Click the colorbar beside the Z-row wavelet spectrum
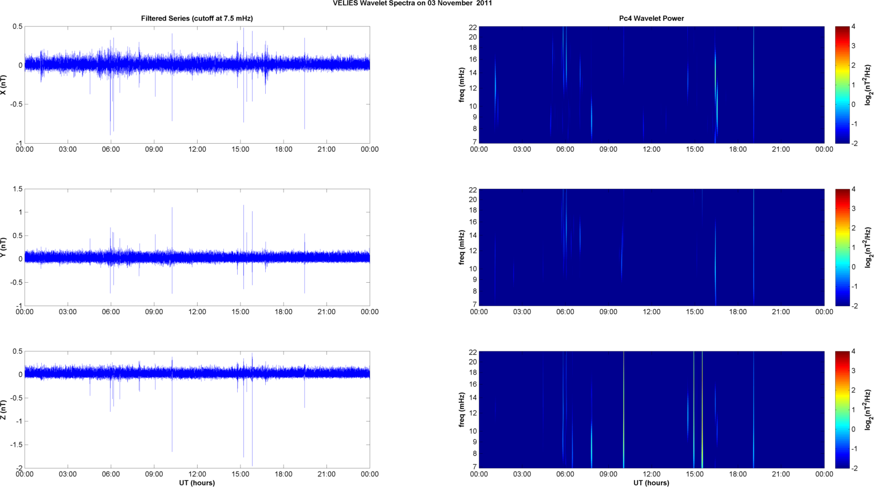The width and height of the screenshot is (874, 487). pyautogui.click(x=842, y=410)
